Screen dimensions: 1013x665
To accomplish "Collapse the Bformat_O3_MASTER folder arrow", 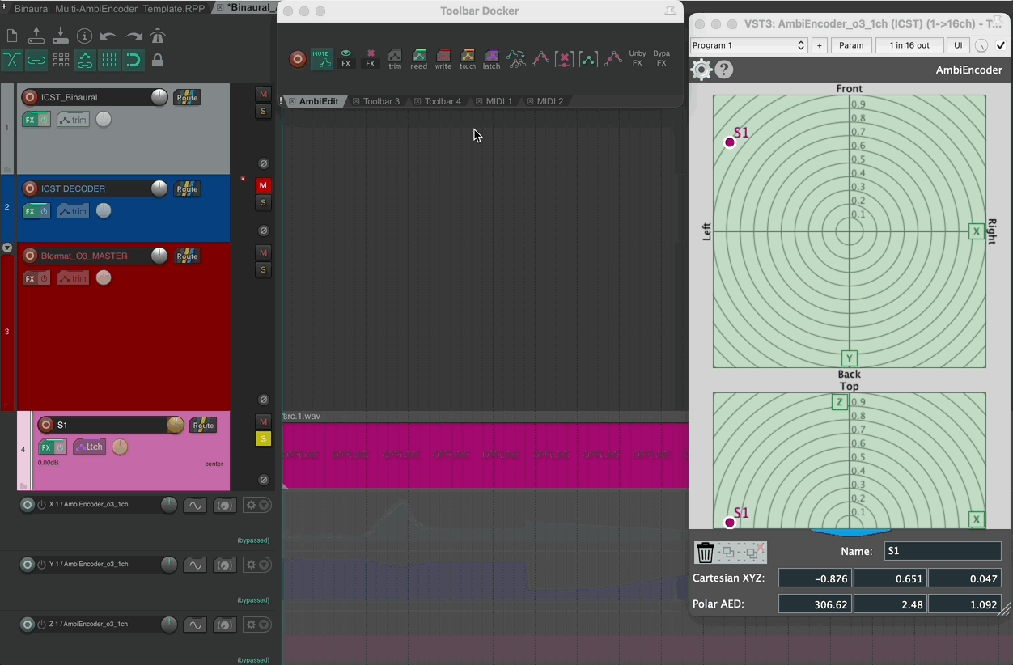I will (x=7, y=248).
